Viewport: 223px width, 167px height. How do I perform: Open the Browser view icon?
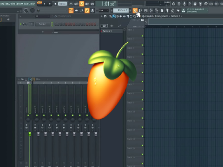(x=157, y=11)
